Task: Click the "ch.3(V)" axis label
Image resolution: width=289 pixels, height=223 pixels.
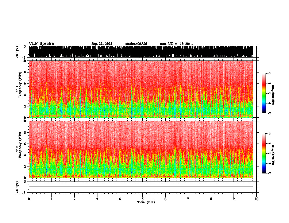Action: click(17, 187)
